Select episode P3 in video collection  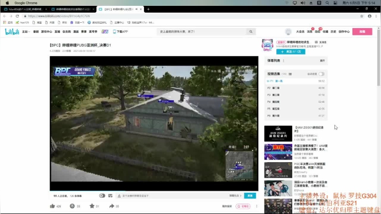(296, 95)
